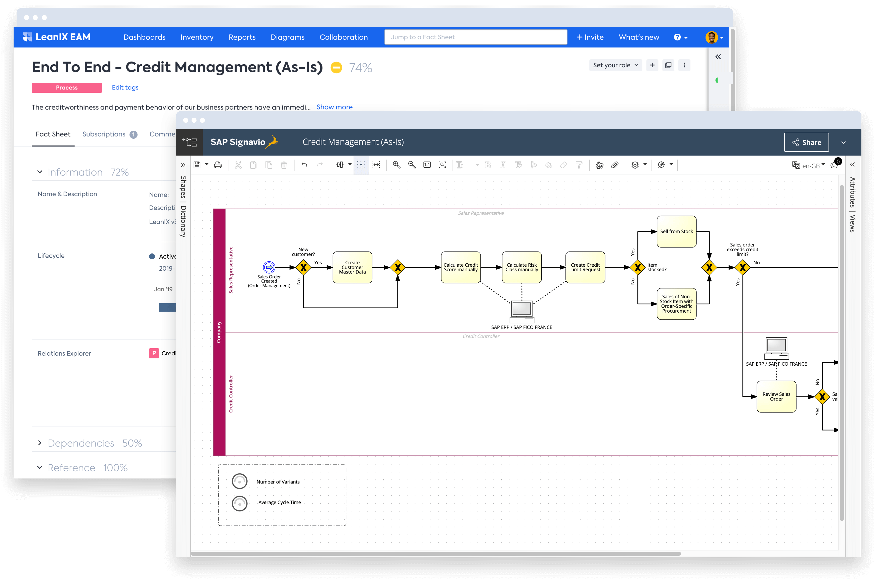Click the flame and shield risk icon
The width and height of the screenshot is (878, 582).
tap(599, 165)
